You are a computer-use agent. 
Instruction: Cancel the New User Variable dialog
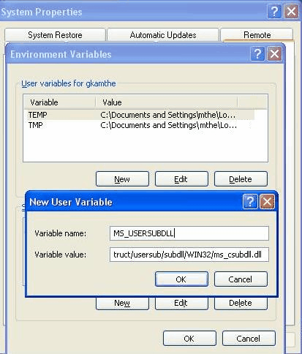point(241,279)
